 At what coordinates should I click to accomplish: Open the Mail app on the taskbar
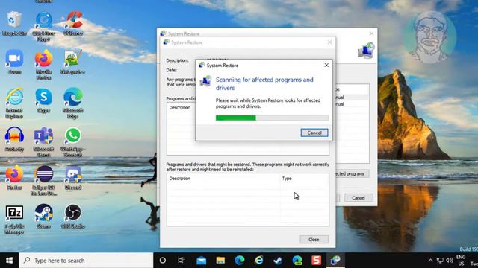click(201, 261)
